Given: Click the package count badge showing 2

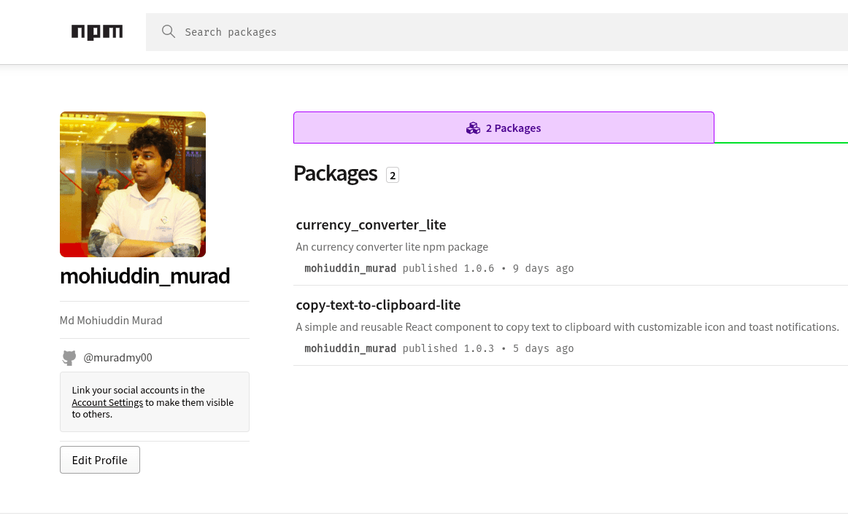Looking at the screenshot, I should click(x=392, y=175).
